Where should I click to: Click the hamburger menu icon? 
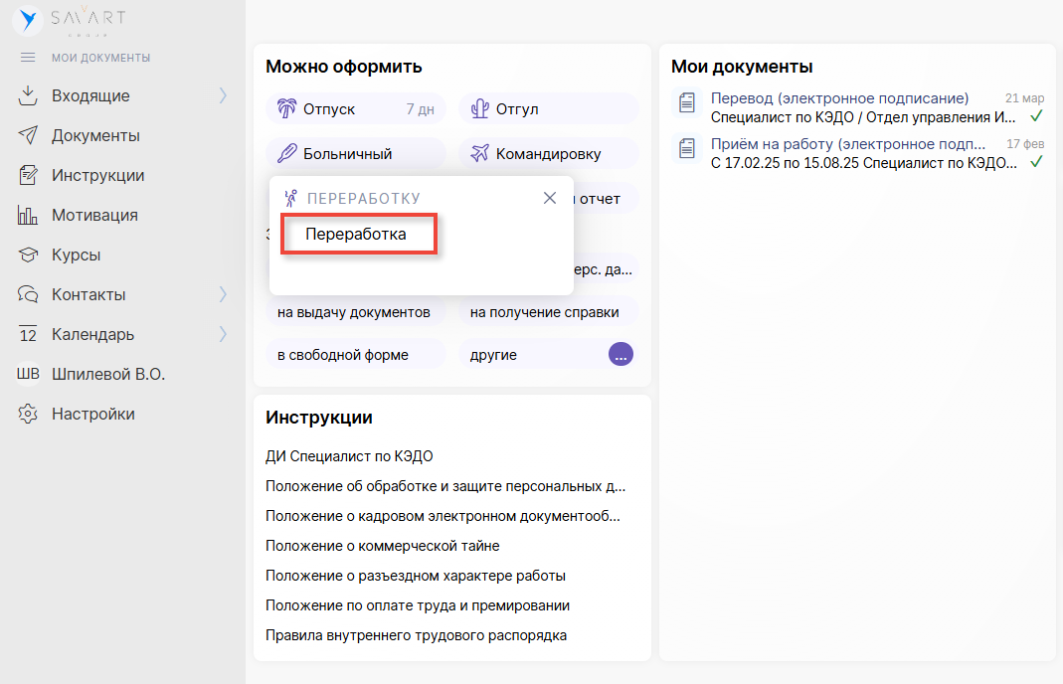(28, 58)
